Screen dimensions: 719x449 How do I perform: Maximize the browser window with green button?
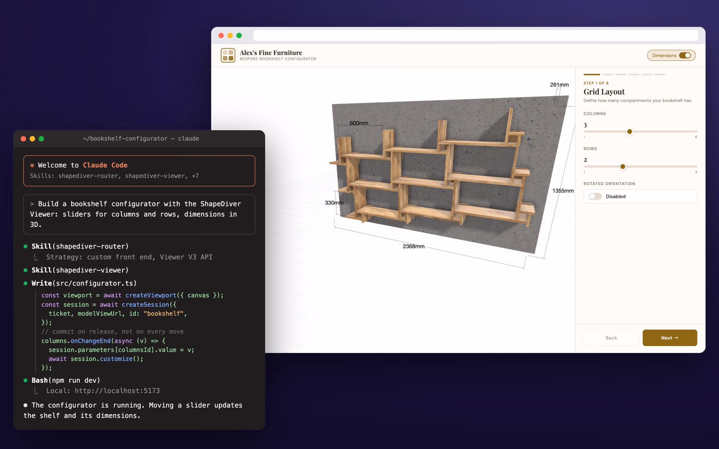pos(239,36)
